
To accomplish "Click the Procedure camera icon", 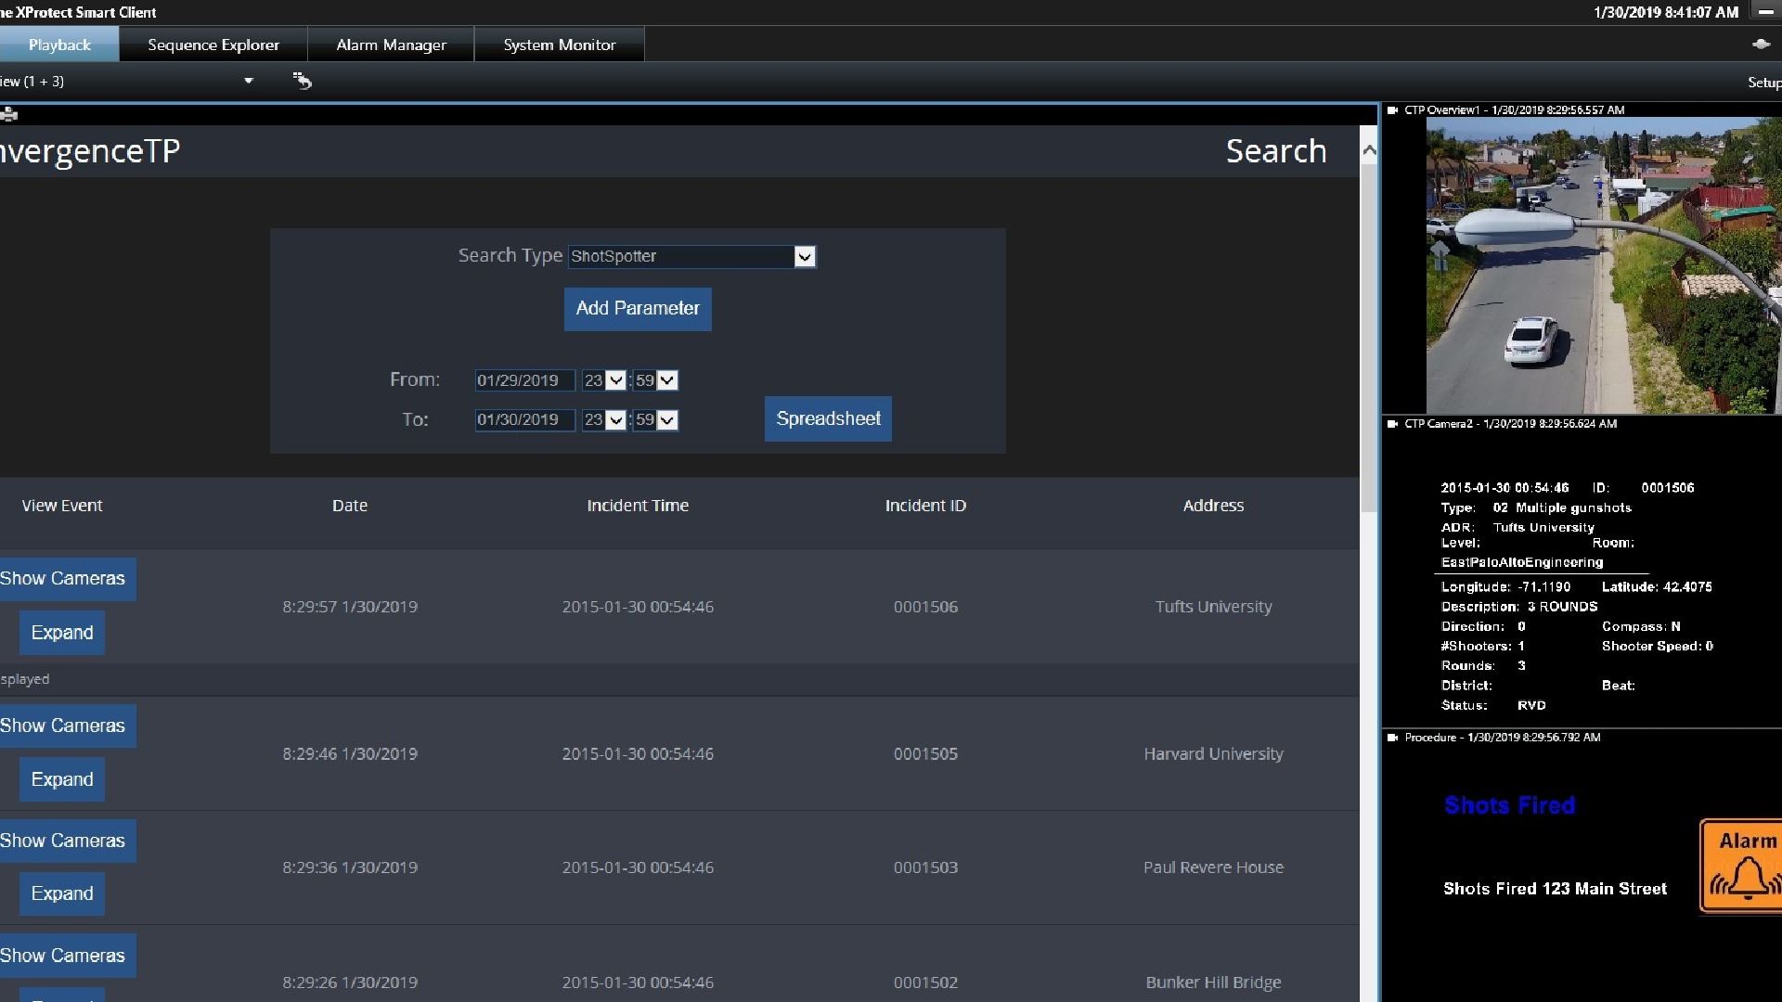I will [1392, 738].
